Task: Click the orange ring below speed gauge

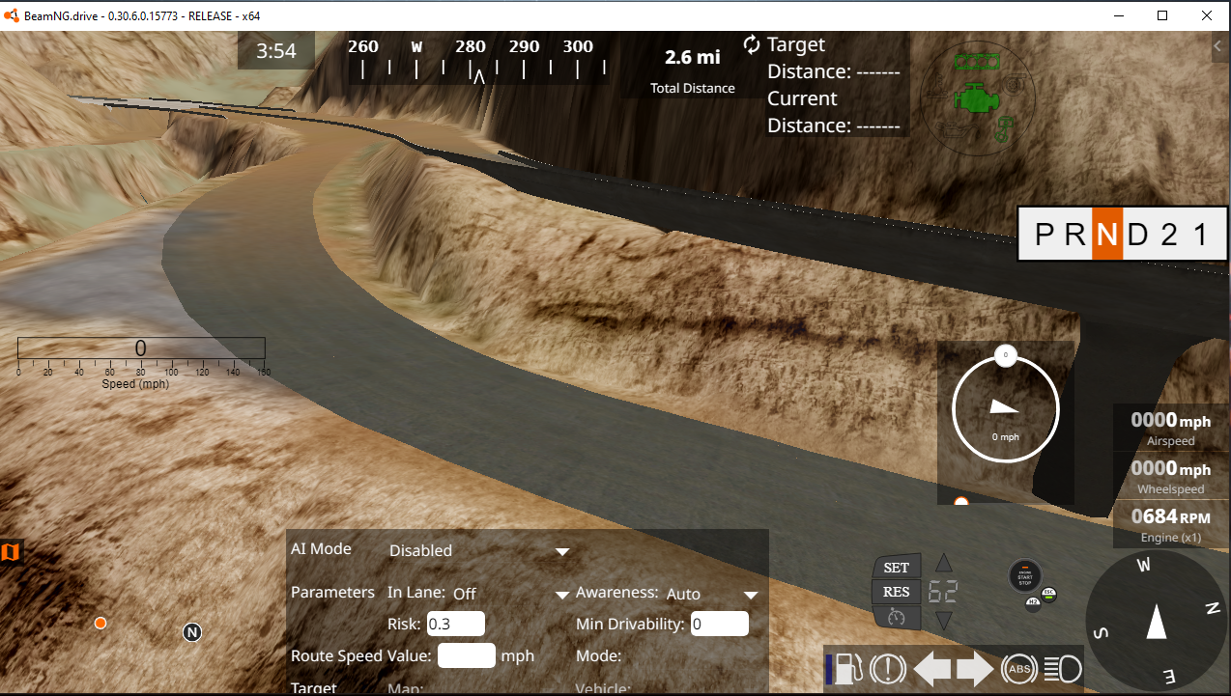Action: (x=961, y=501)
